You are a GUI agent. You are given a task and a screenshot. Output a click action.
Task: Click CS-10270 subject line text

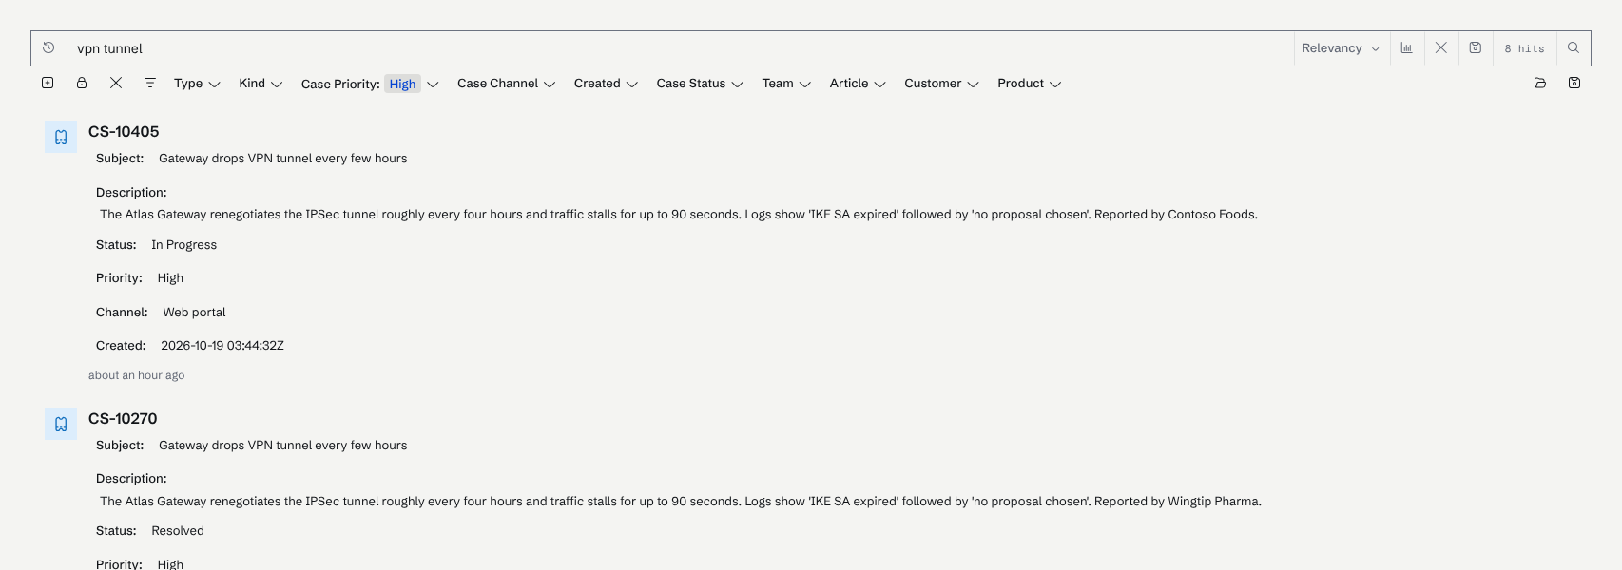(x=282, y=446)
